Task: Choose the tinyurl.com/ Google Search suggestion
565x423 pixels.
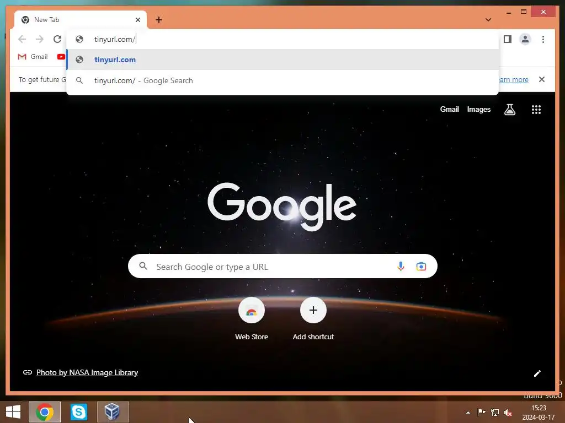Action: (283, 80)
